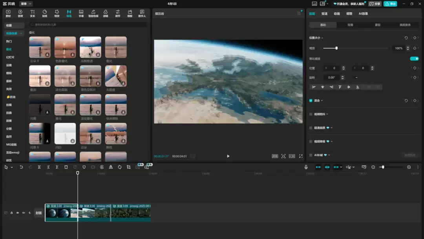Open the 特效 effects panel icon
The image size is (424, 239).
pyautogui.click(x=57, y=13)
